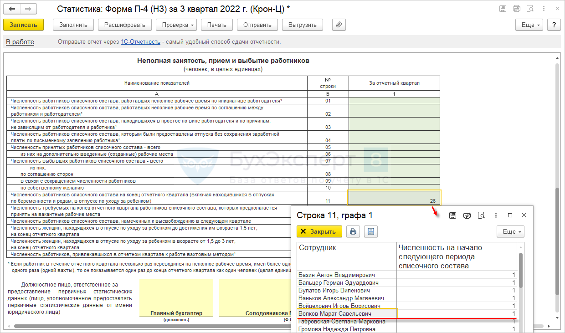The width and height of the screenshot is (565, 333).
Task: Click the preview icon in popup title bar
Action: tap(481, 215)
